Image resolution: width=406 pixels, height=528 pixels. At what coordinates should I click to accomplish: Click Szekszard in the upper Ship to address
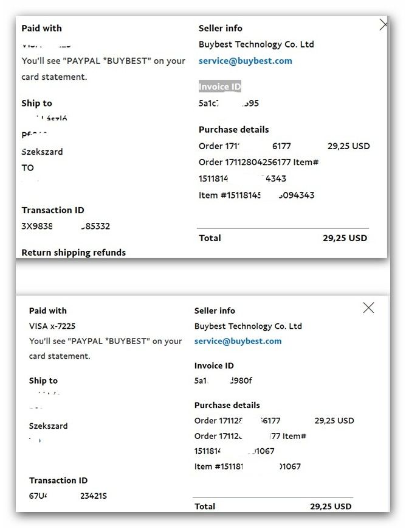tap(42, 152)
